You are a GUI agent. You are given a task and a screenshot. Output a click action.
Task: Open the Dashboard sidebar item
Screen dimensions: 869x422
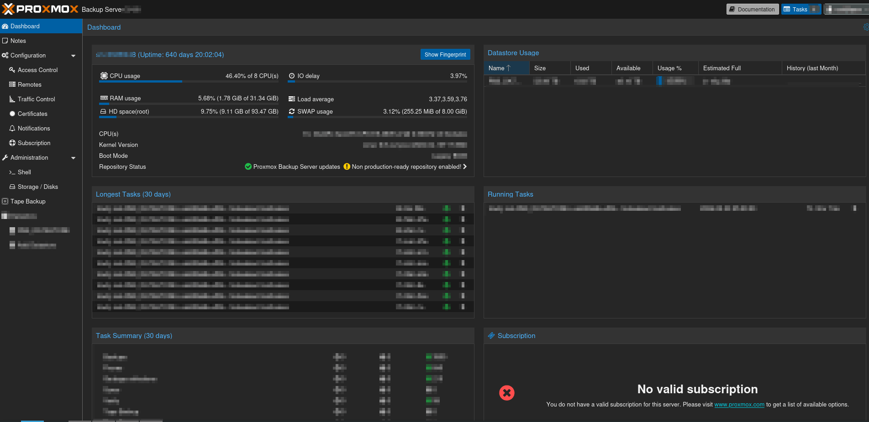(x=41, y=26)
